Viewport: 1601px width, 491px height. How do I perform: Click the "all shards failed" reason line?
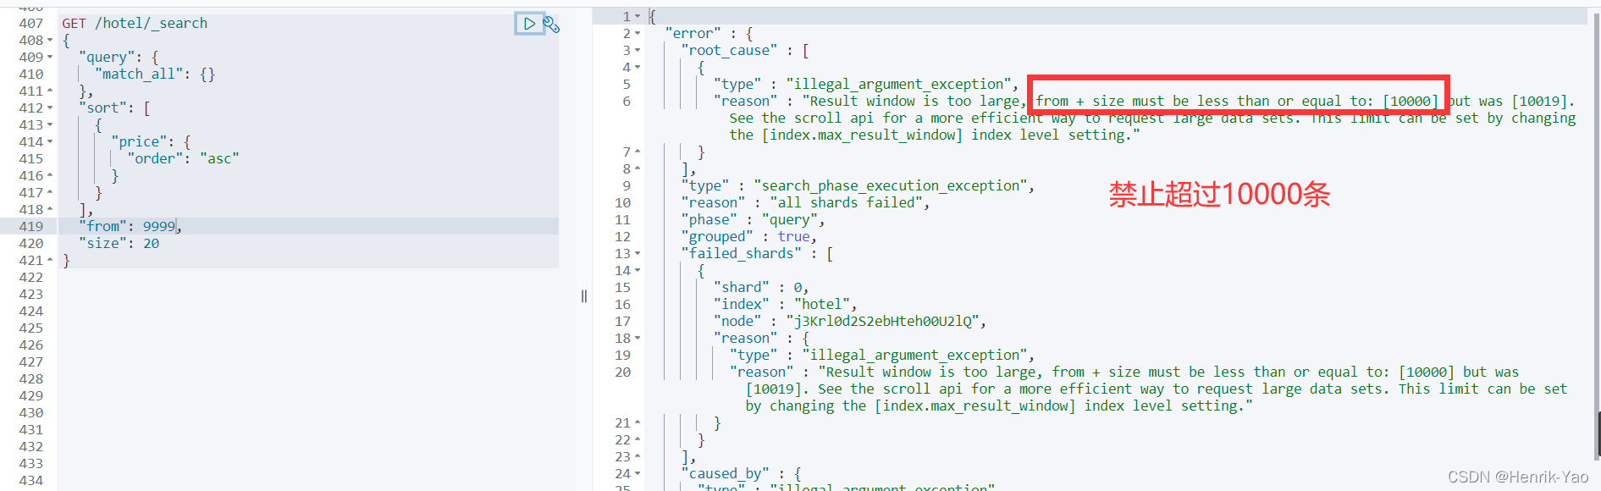(805, 202)
